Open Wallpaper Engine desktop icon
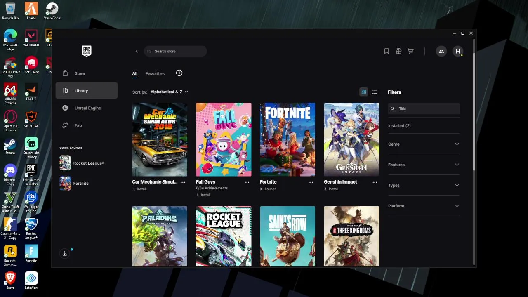The image size is (528, 297). 31,202
